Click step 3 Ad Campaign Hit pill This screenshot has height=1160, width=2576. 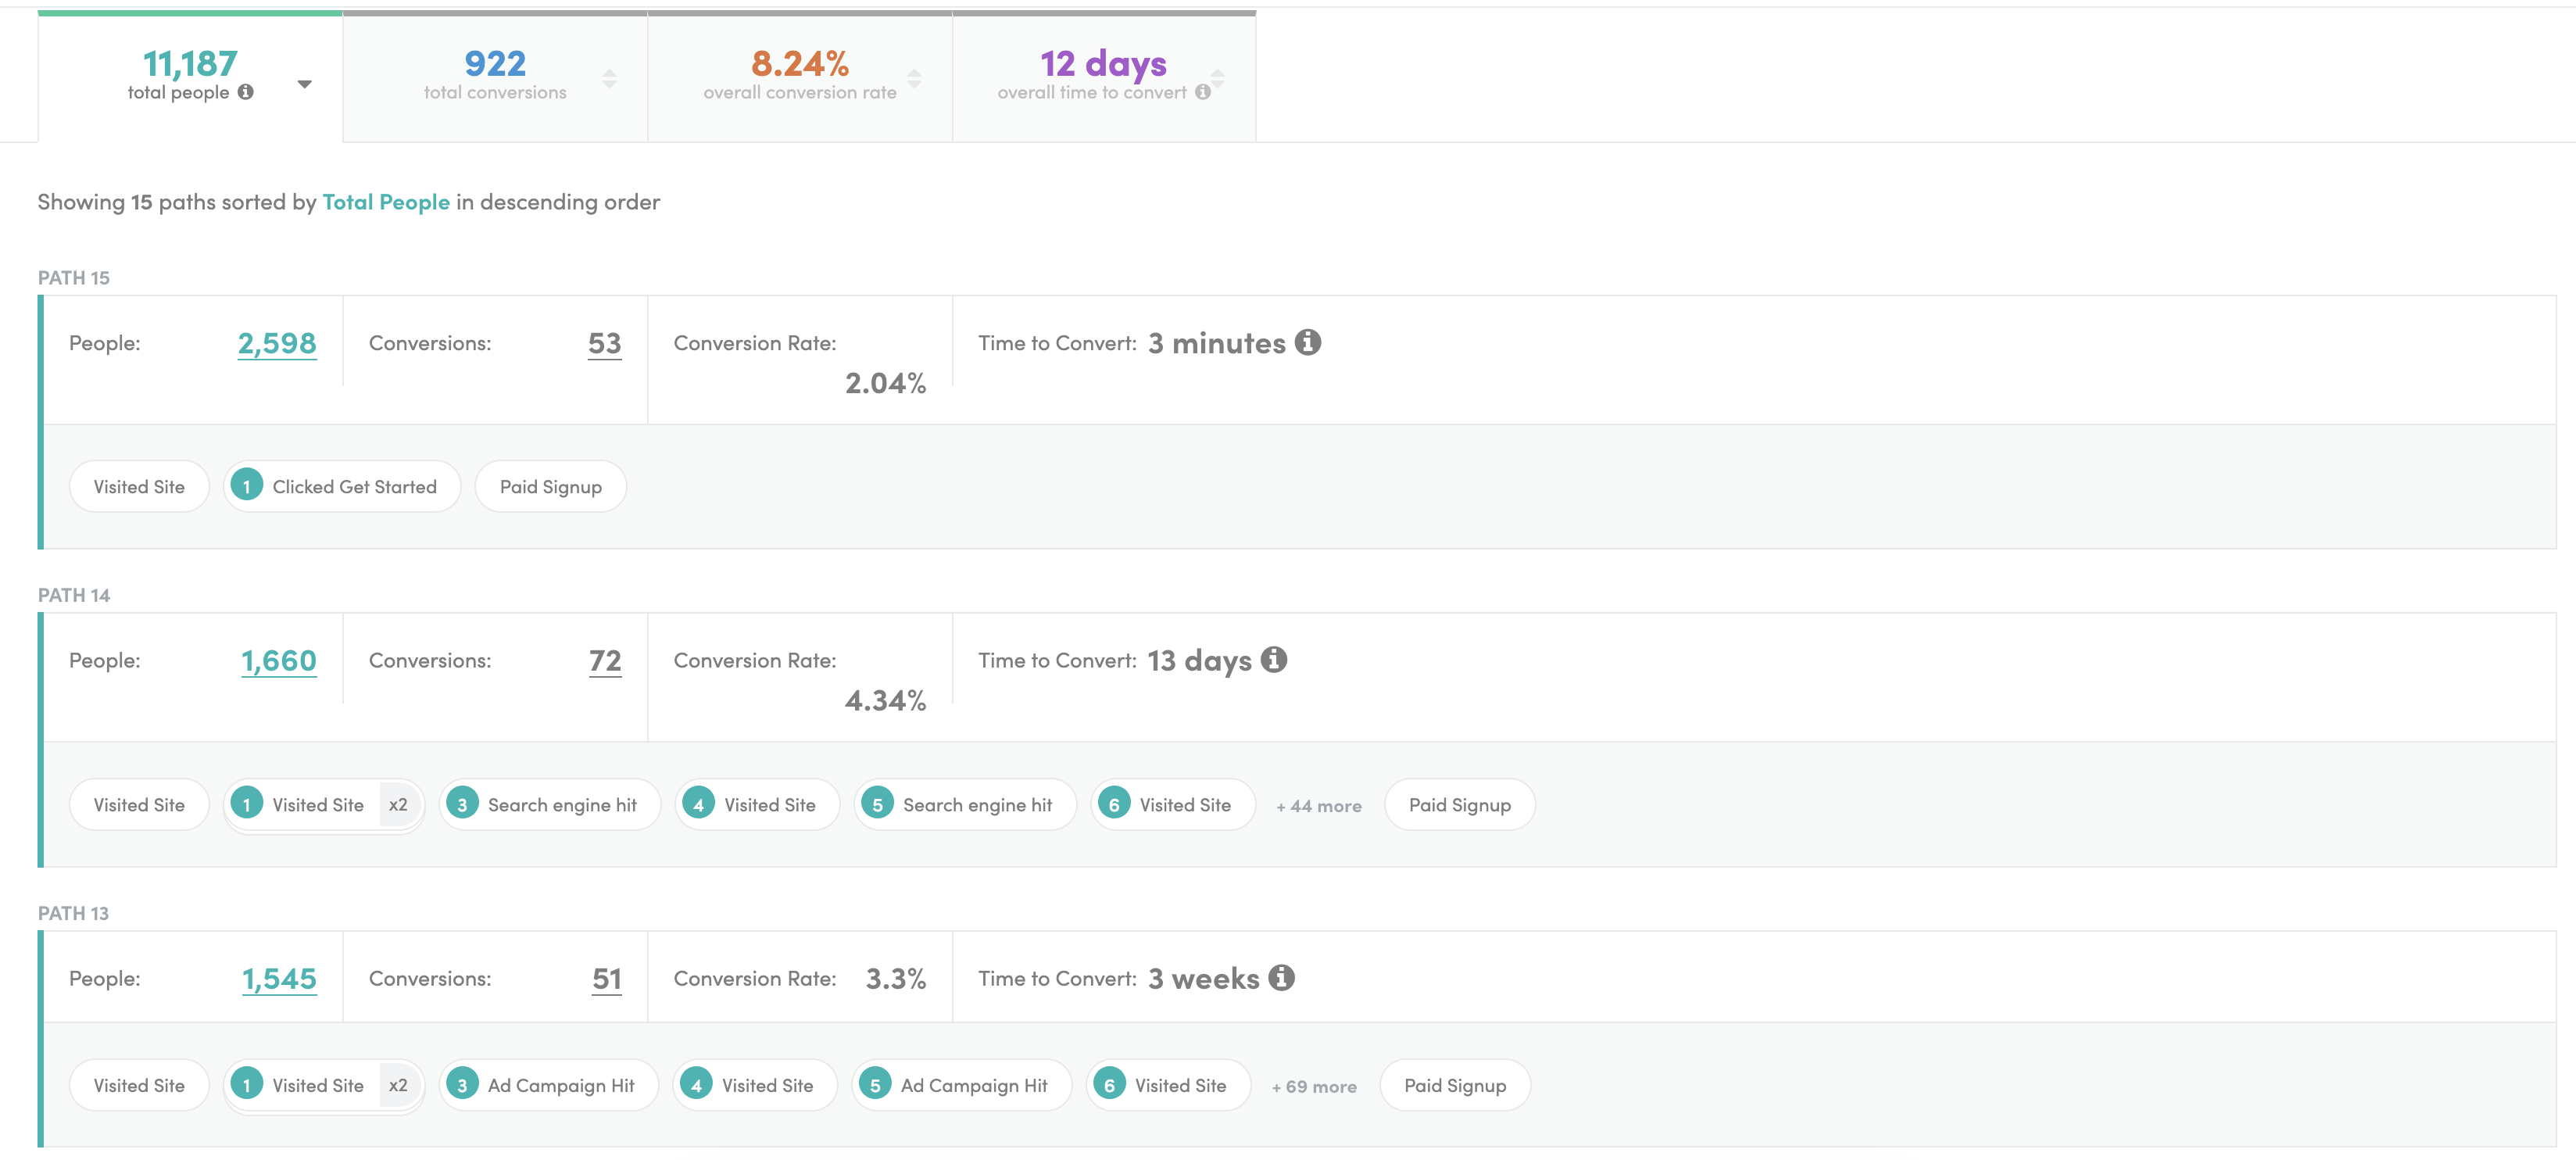pyautogui.click(x=549, y=1086)
